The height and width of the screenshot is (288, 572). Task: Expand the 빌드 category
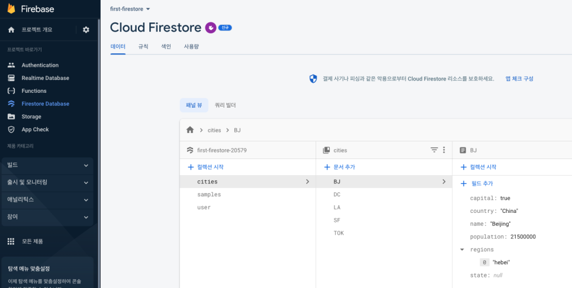[x=47, y=166]
